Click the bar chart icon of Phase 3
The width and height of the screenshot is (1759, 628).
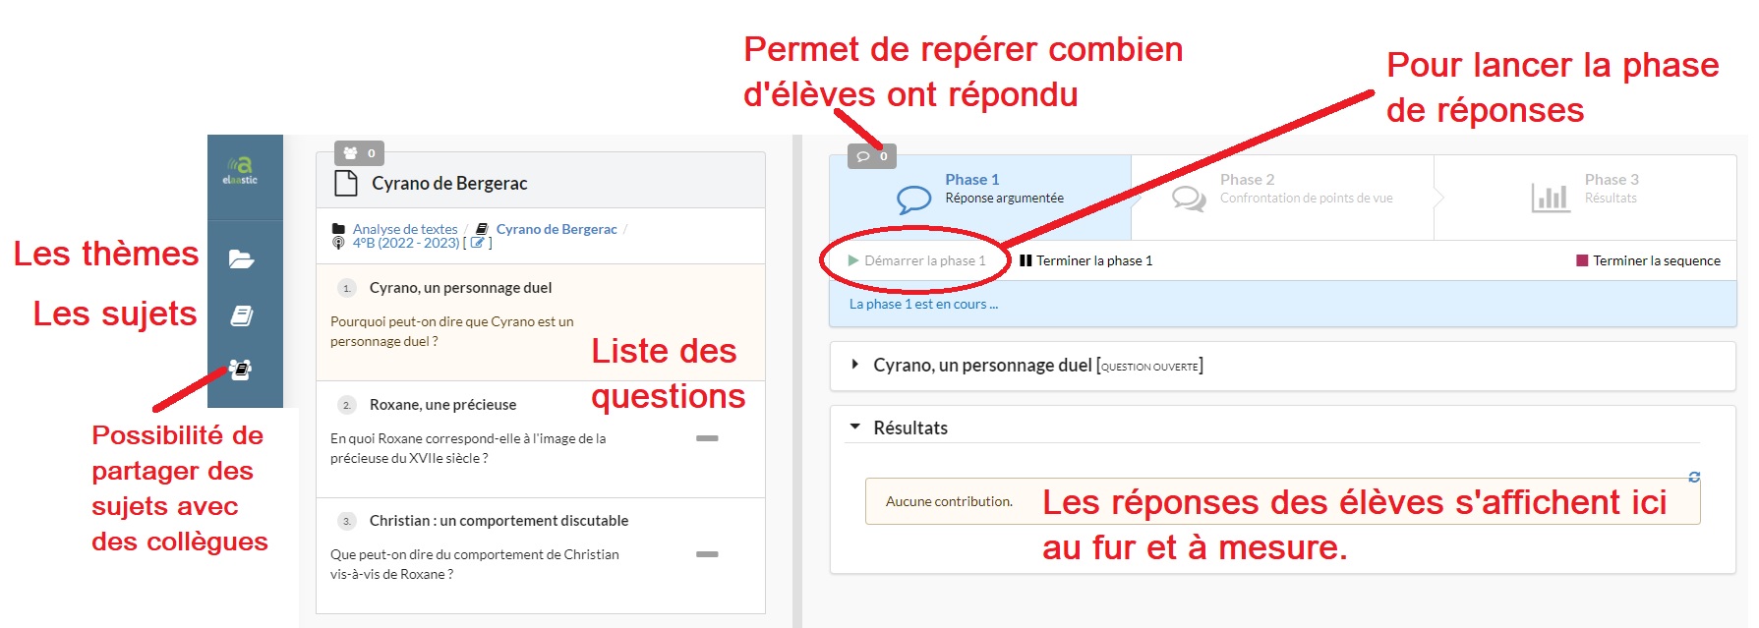pyautogui.click(x=1551, y=197)
